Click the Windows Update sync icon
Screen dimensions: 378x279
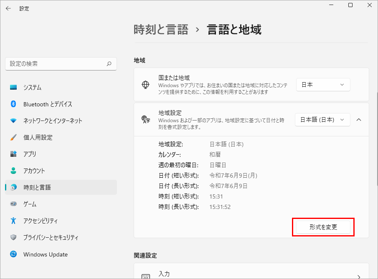[x=13, y=254]
